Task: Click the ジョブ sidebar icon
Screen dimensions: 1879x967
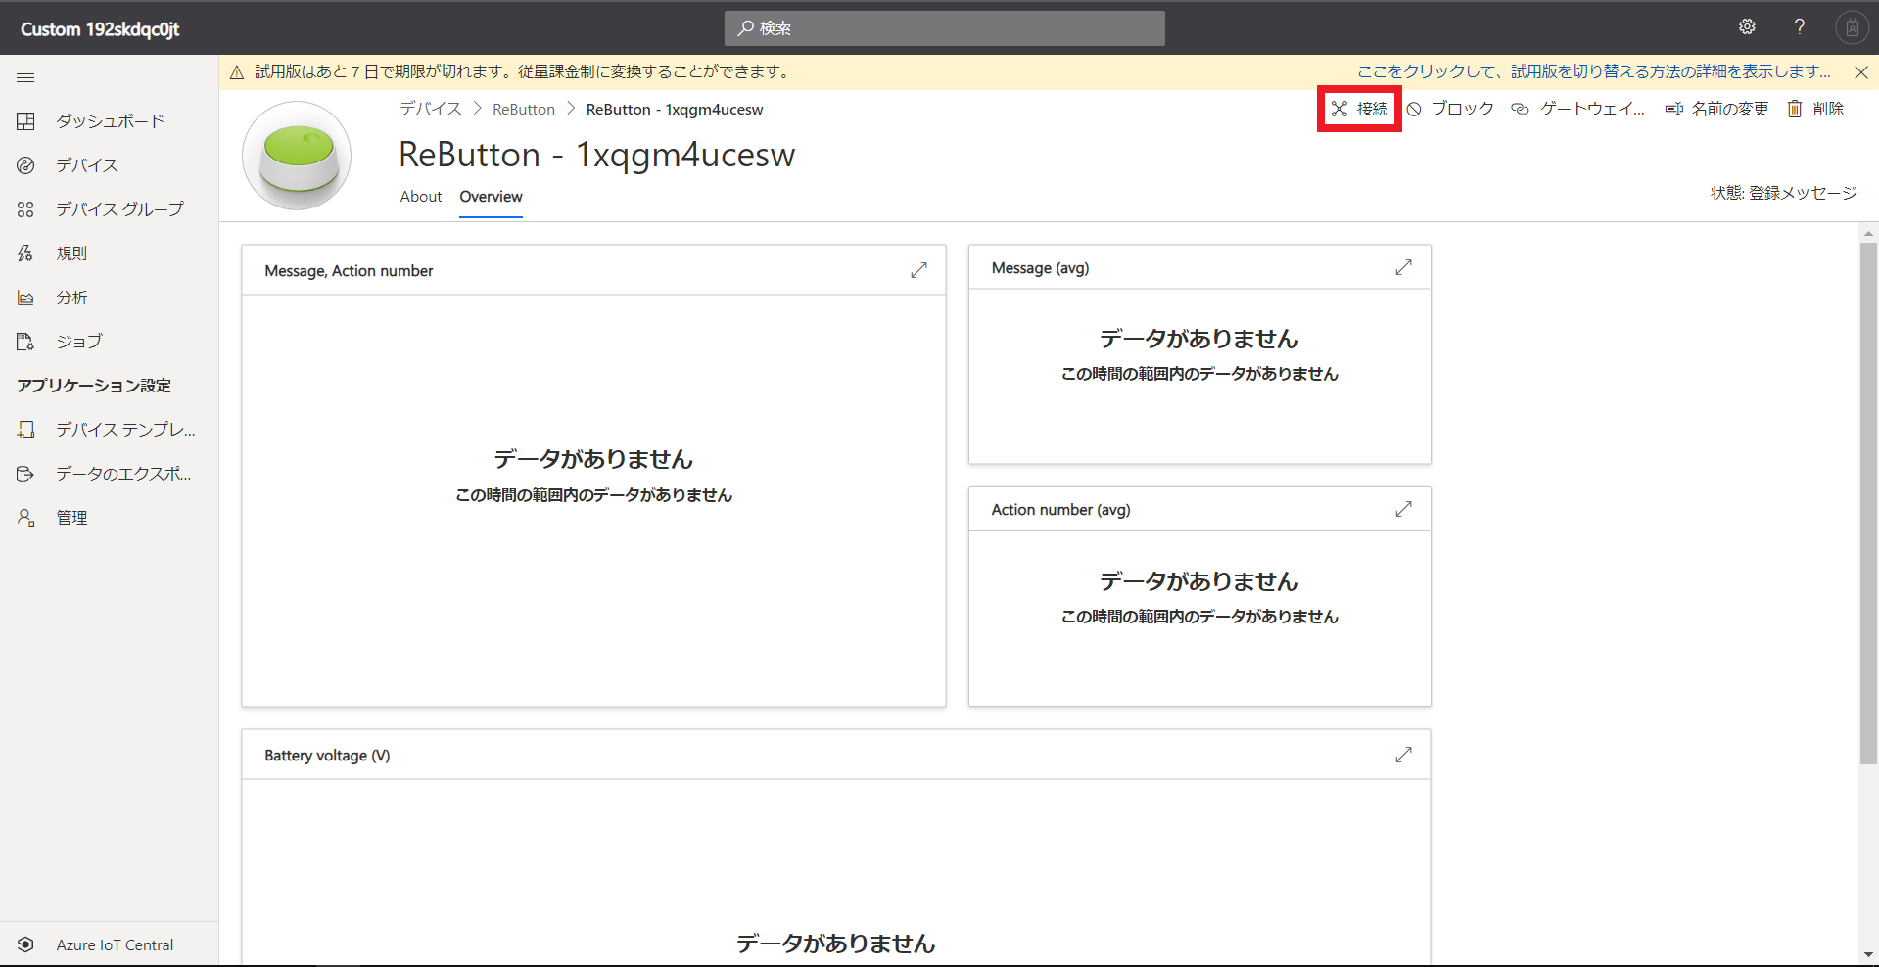Action: coord(25,342)
